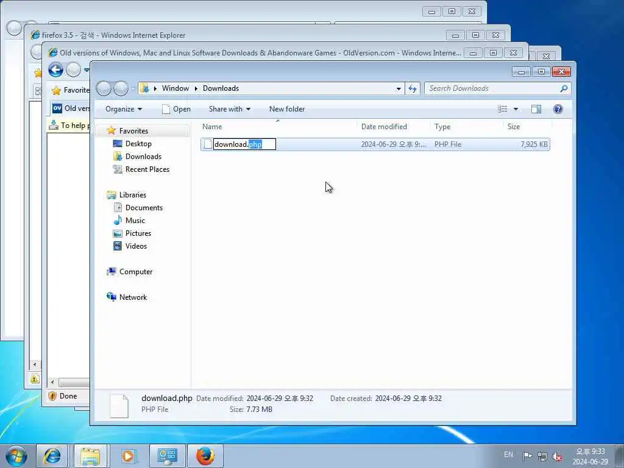624x468 pixels.
Task: Open the Share with menu
Action: coord(230,109)
